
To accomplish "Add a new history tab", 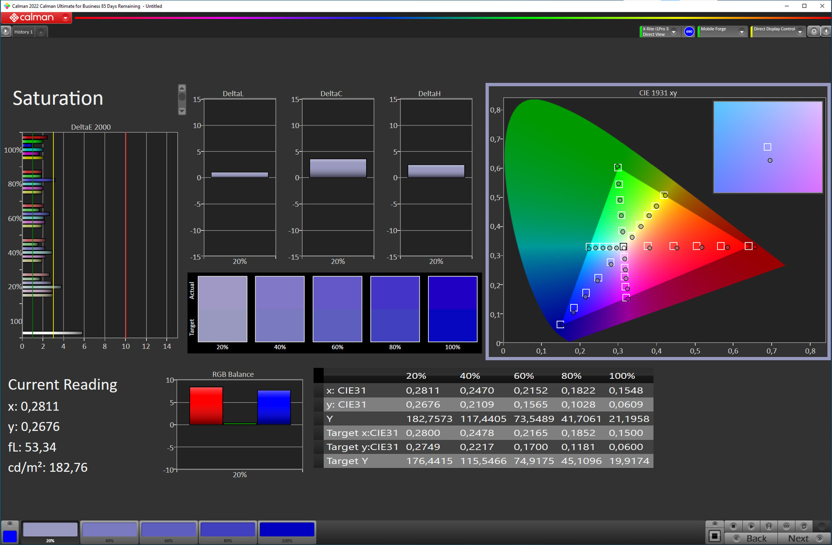I will pos(41,32).
